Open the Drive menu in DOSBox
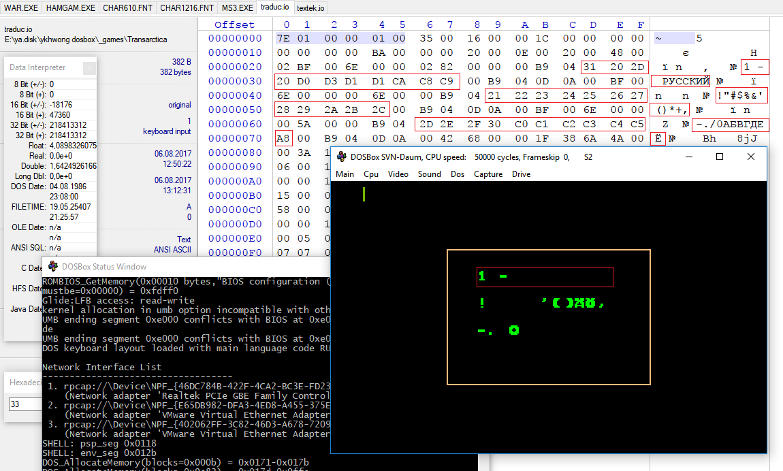The image size is (783, 471). tap(521, 174)
